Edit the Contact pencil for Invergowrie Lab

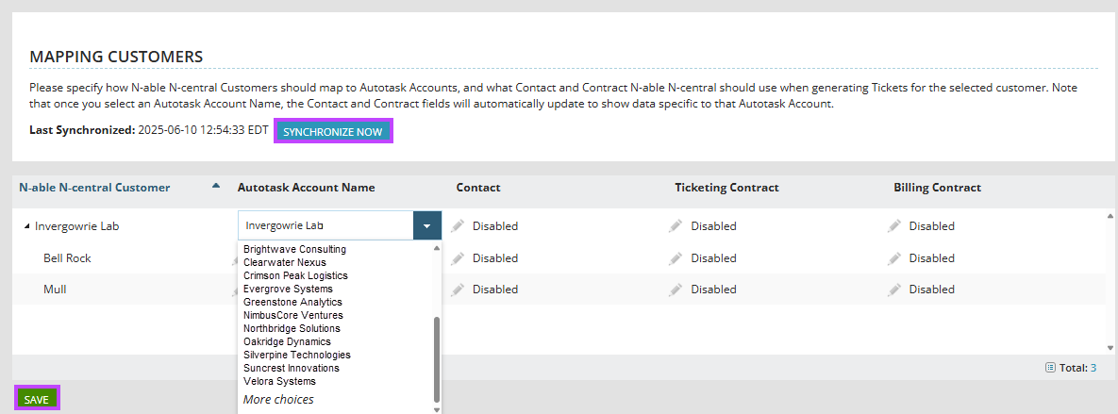[x=458, y=226]
